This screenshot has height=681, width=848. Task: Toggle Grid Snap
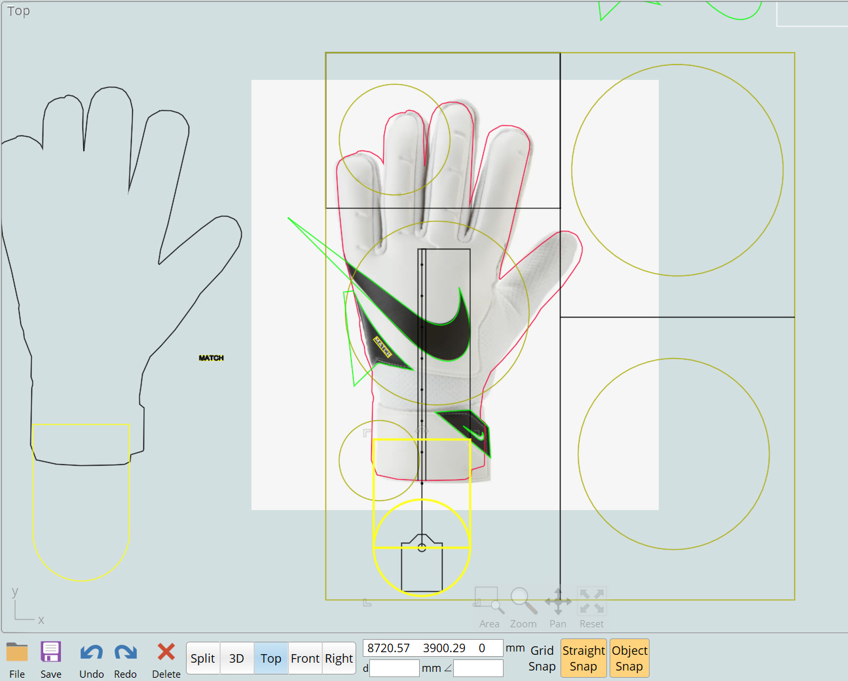(x=542, y=658)
